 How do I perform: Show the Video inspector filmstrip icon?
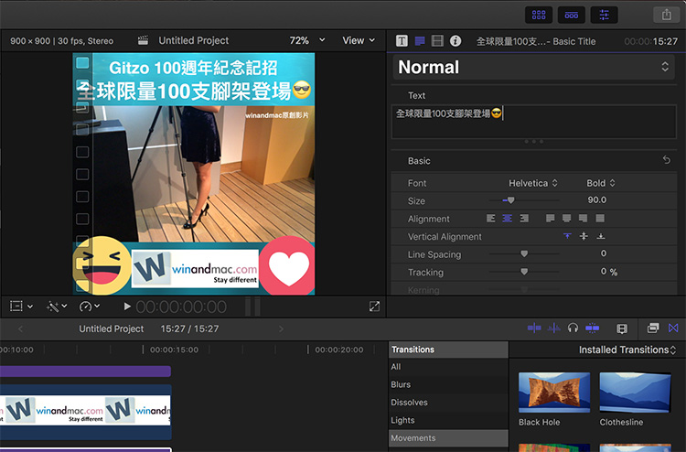point(437,41)
